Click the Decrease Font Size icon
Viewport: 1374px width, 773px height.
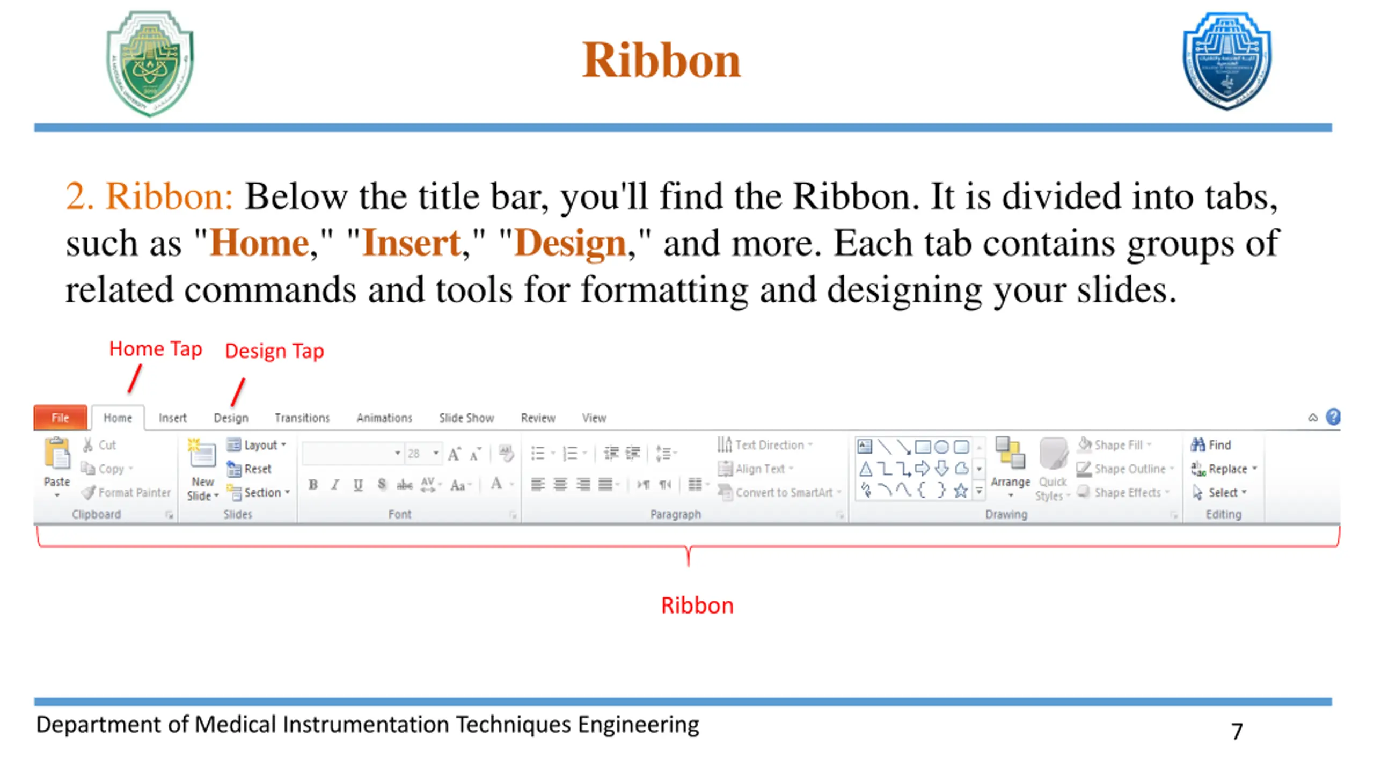476,454
